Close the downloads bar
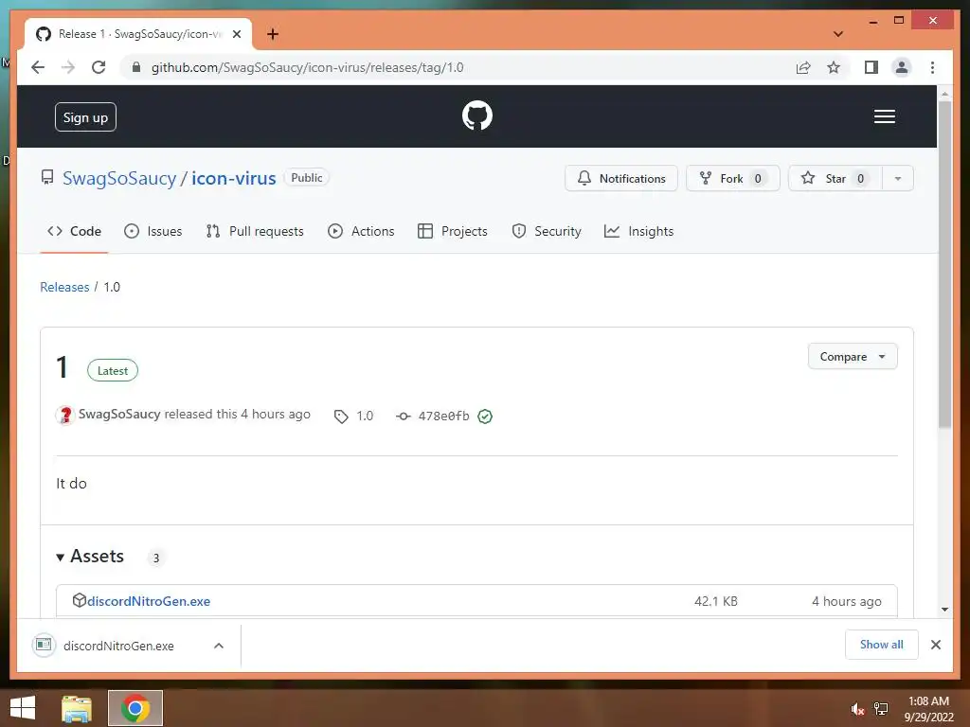Viewport: 970px width, 727px height. (936, 645)
